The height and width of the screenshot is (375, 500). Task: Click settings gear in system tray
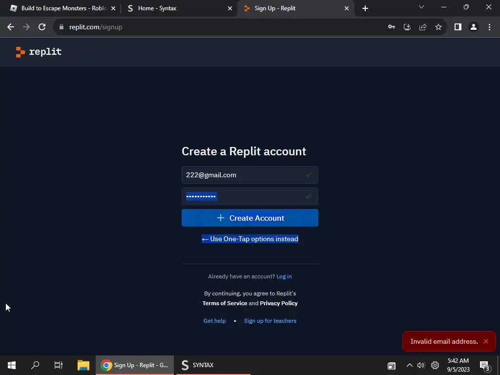[x=435, y=365]
